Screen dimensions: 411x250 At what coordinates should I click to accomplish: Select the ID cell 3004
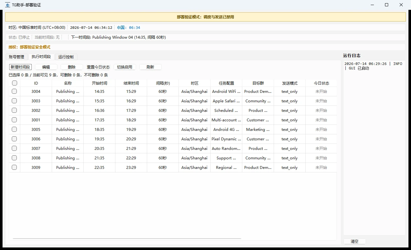click(x=36, y=91)
